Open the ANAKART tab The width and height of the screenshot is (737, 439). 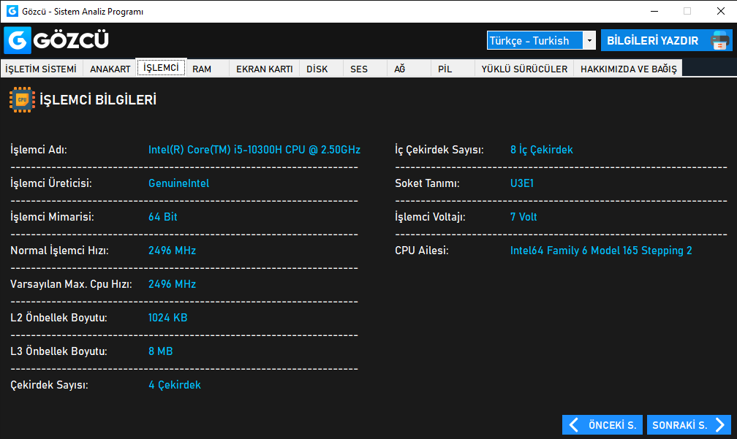tap(110, 69)
